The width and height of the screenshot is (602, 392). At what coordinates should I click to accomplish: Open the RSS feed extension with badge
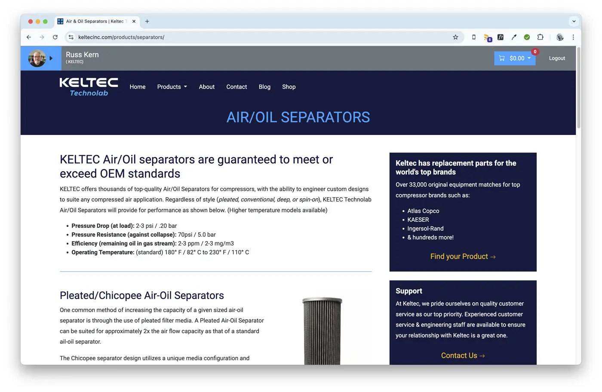tap(487, 38)
